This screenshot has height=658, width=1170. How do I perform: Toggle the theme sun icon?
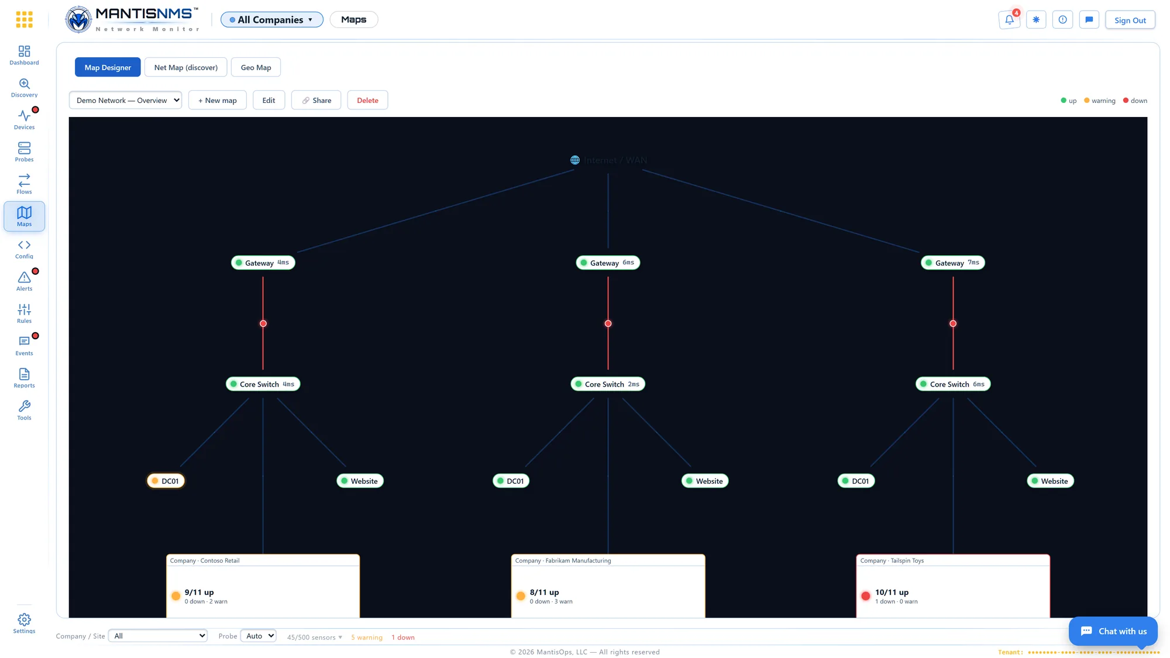1036,19
